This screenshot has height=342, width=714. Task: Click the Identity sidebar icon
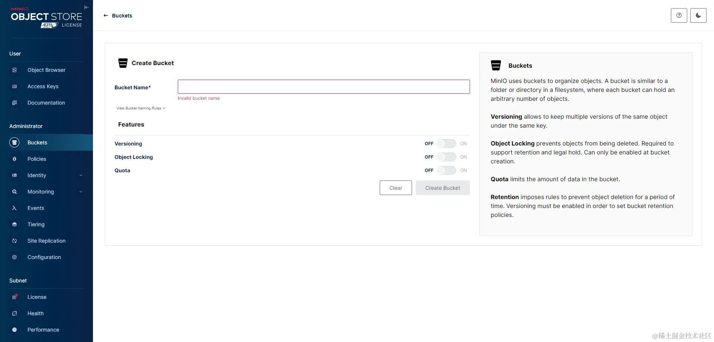[15, 175]
